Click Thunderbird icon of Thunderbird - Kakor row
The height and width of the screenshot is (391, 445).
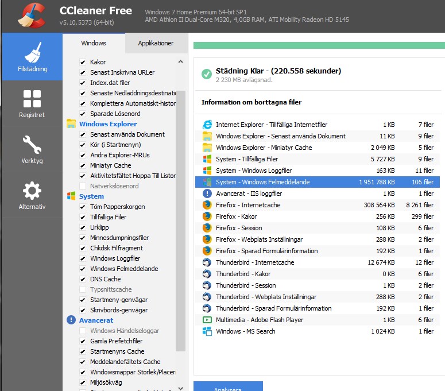207,274
